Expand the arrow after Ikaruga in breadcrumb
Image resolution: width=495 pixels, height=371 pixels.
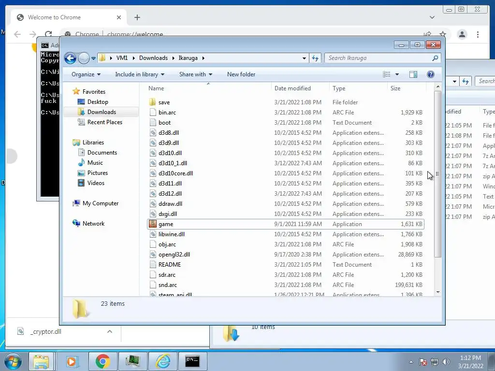[x=204, y=58]
